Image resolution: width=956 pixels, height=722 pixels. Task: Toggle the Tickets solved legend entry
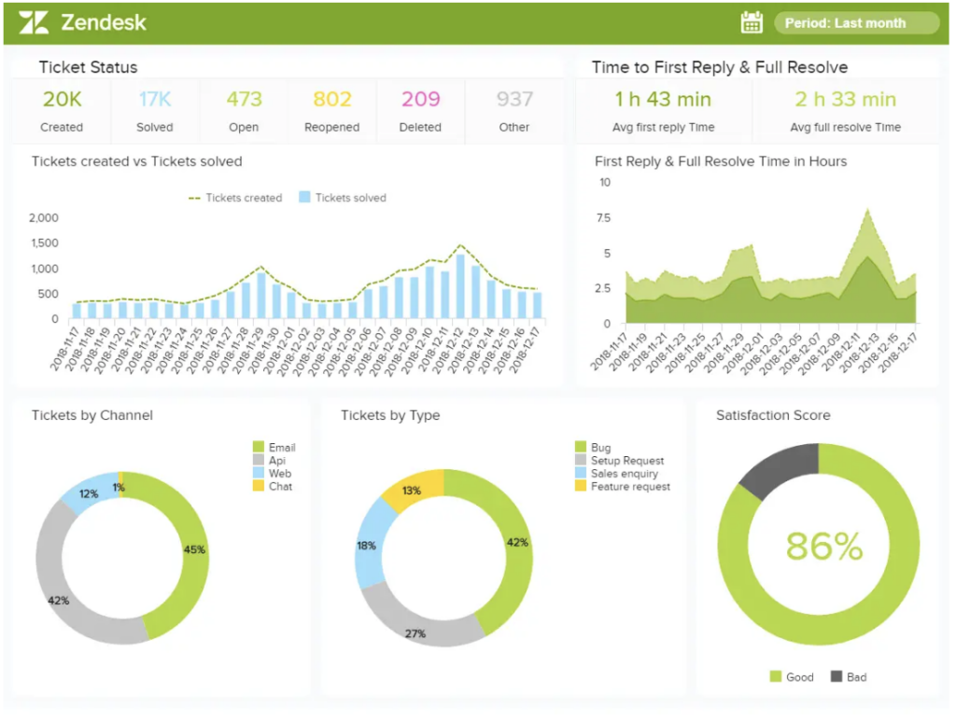click(343, 198)
